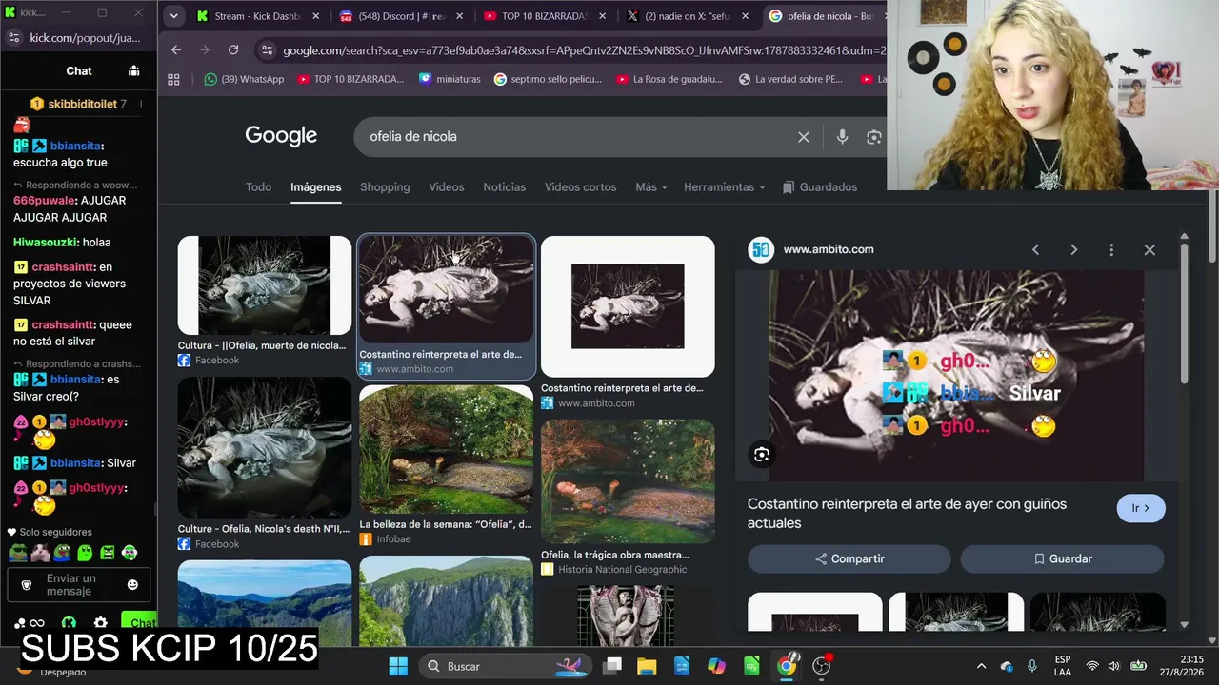Open the Videos results tab
The height and width of the screenshot is (685, 1219).
coord(447,187)
